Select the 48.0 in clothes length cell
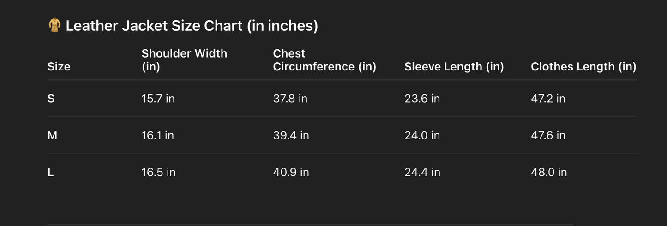 tap(549, 172)
